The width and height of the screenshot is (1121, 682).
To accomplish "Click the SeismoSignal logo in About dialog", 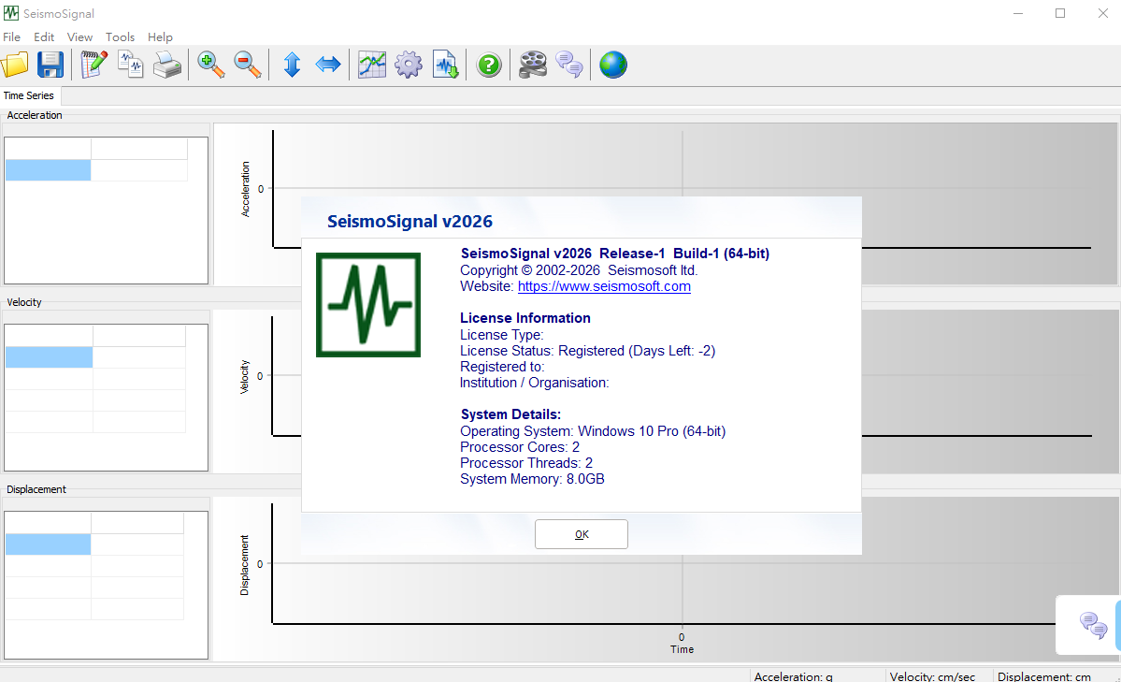I will (368, 305).
